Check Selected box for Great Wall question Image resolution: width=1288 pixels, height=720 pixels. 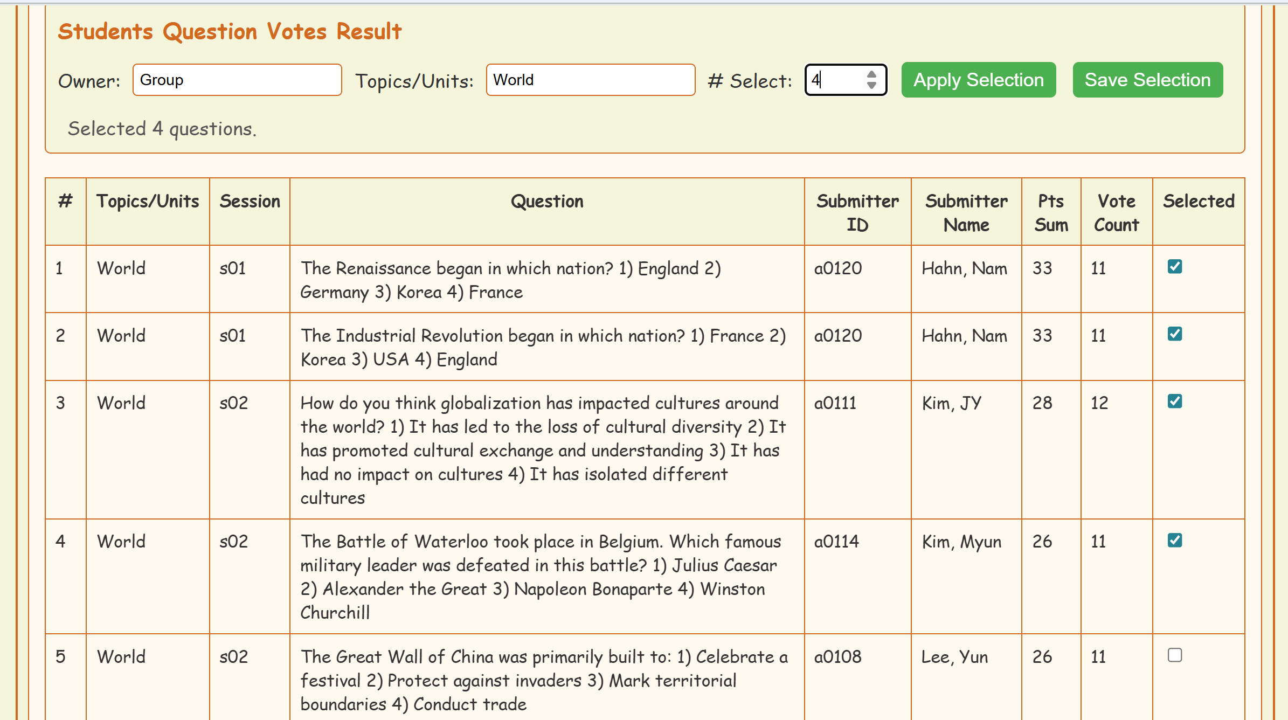[x=1175, y=655]
